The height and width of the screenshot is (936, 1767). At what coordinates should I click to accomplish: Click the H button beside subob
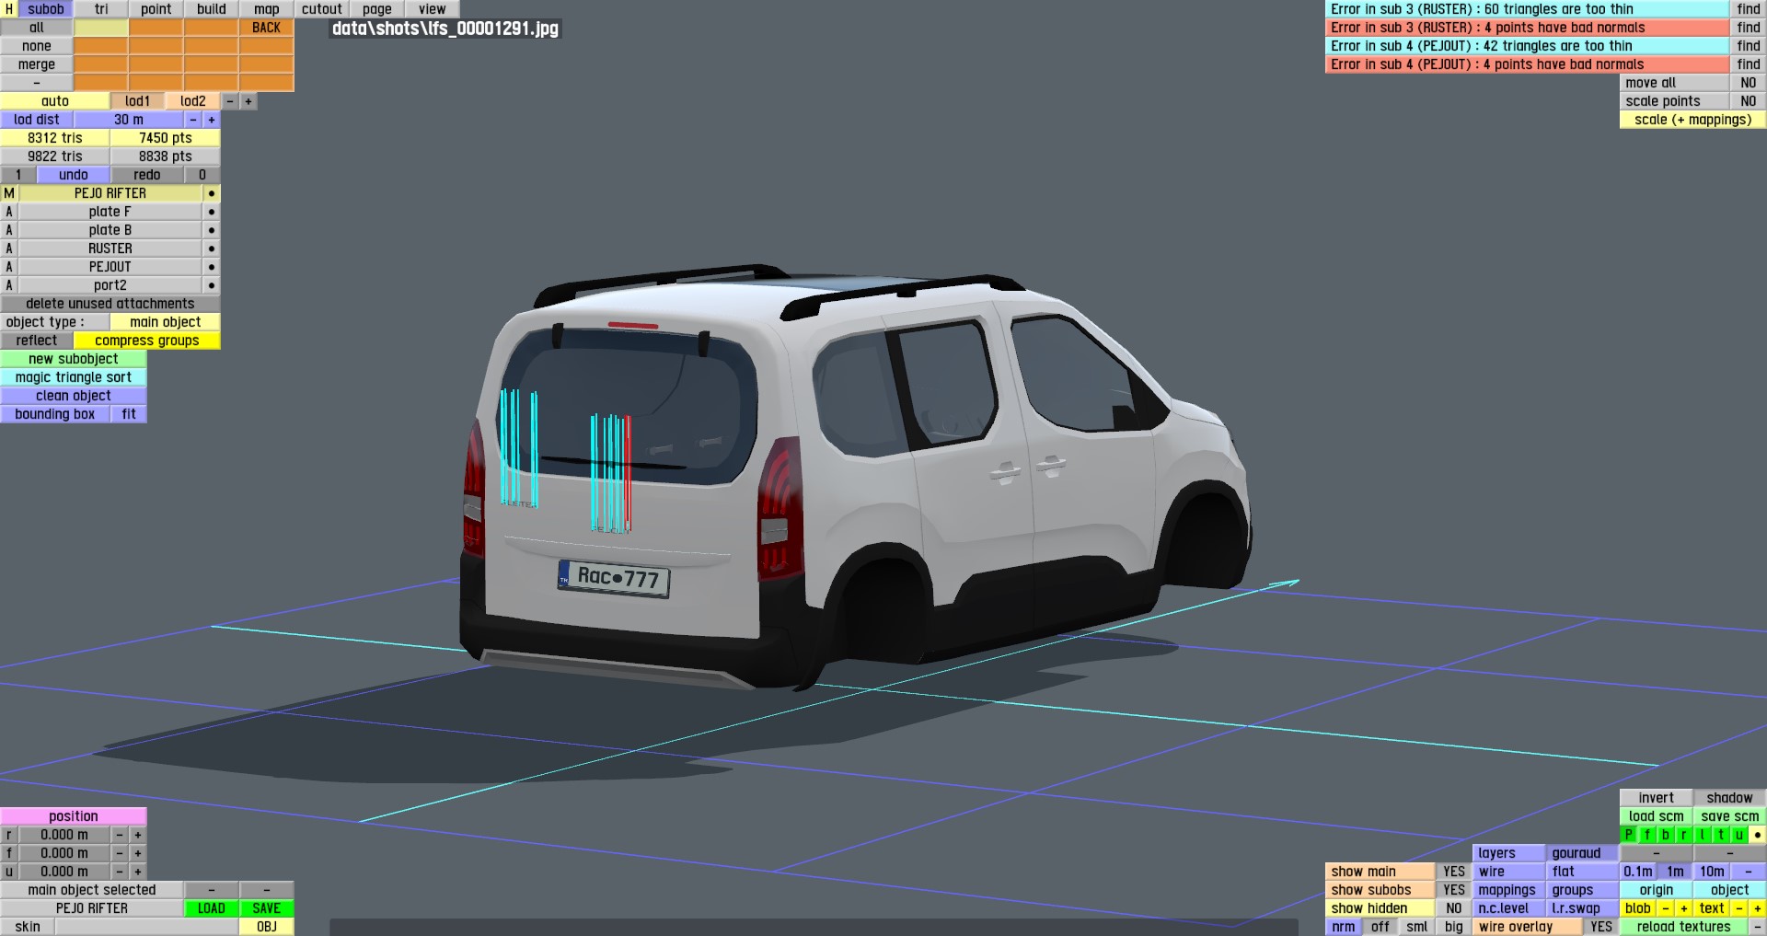(9, 9)
